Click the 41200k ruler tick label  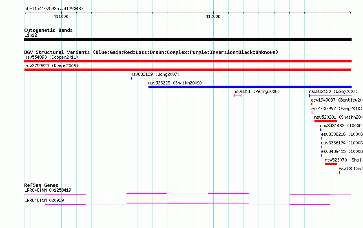(213, 16)
